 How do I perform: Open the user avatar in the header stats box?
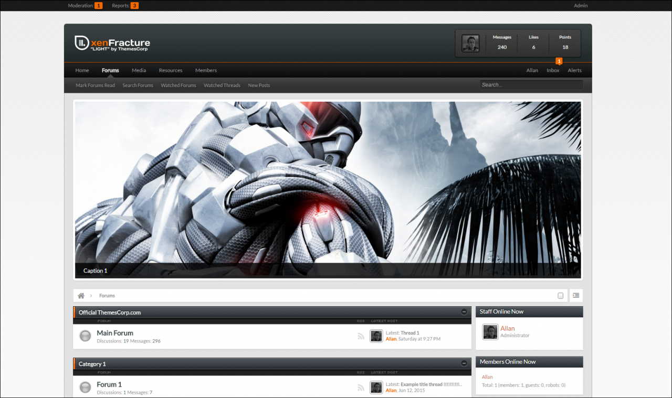[x=470, y=44]
